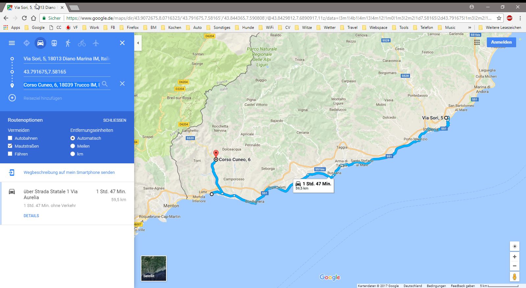The height and width of the screenshot is (288, 526).
Task: Click the address bar URL
Action: pyautogui.click(x=279, y=18)
